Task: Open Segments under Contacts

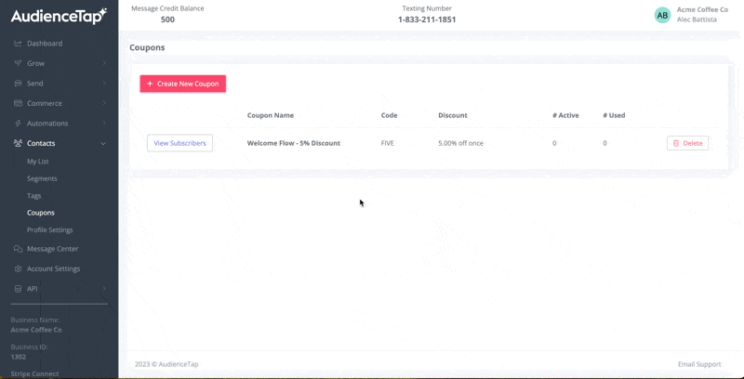Action: coord(42,178)
